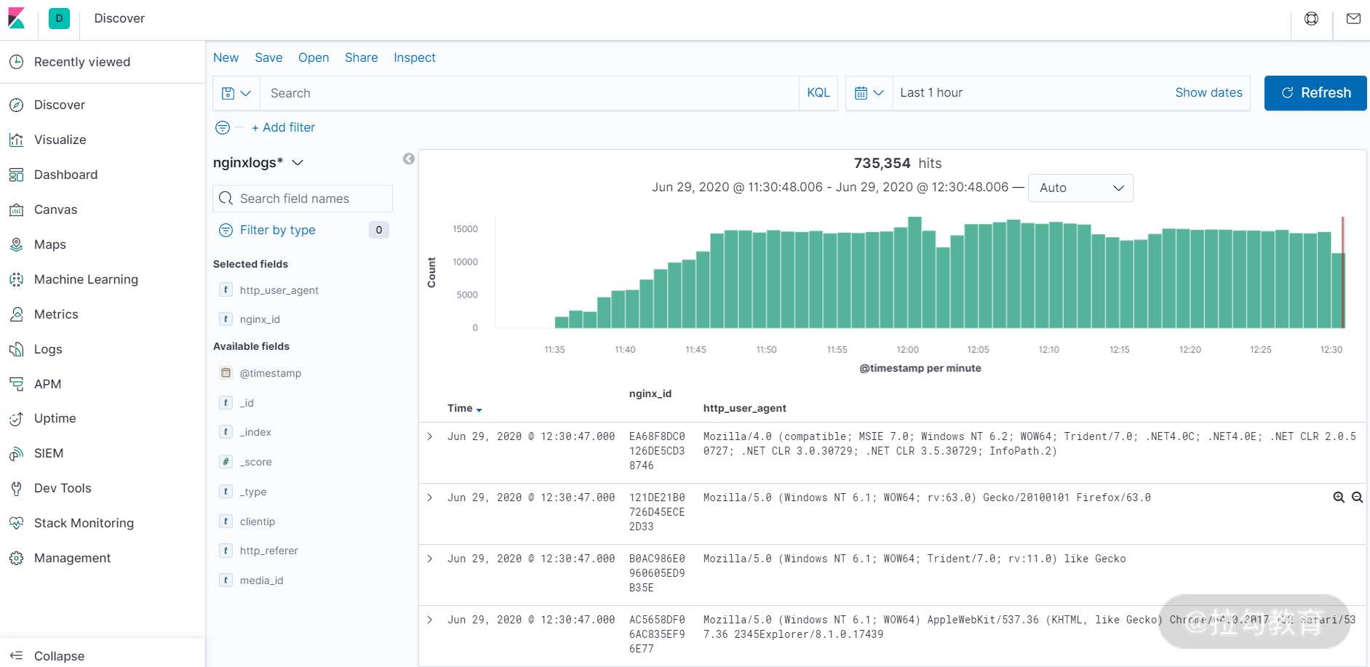Expand the EA68F8DC0 log row
The height and width of the screenshot is (667, 1370).
(x=430, y=436)
